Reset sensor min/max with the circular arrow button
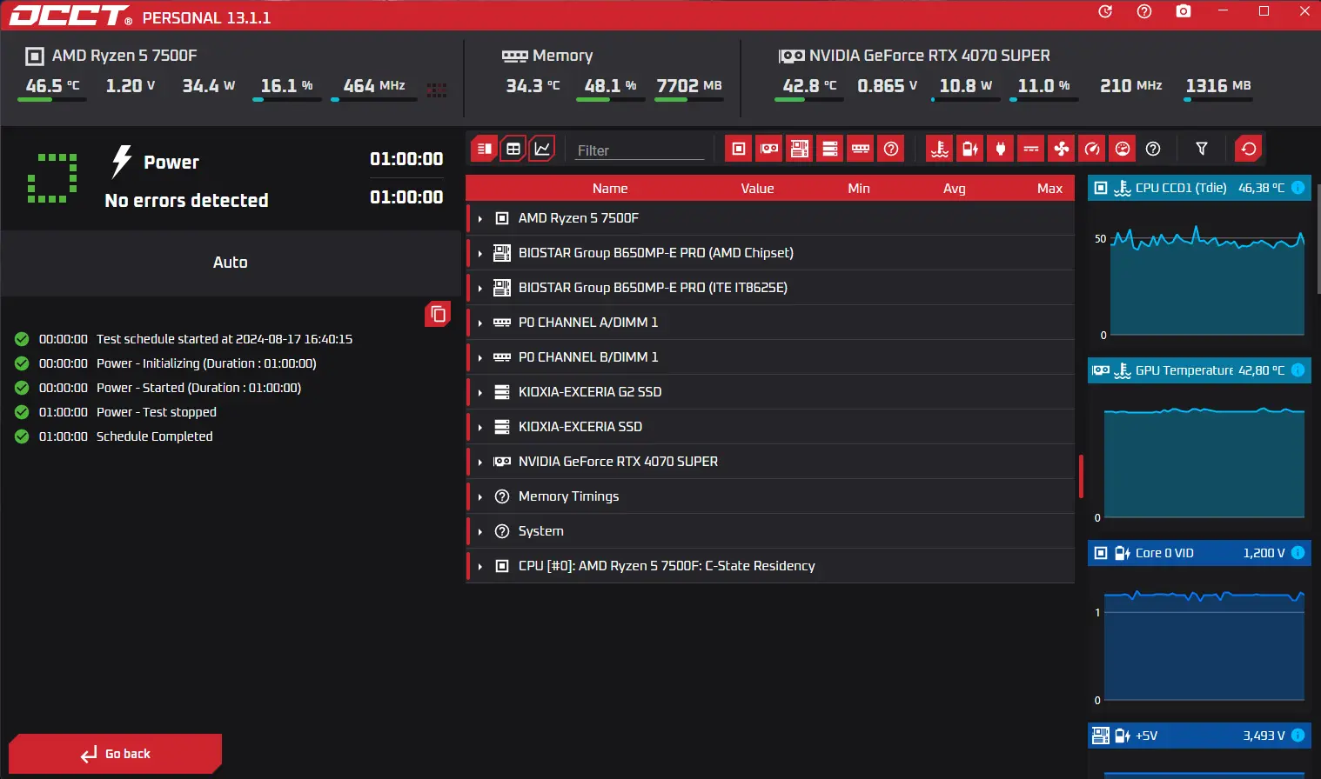Screen dimensions: 1321x779 [1249, 149]
